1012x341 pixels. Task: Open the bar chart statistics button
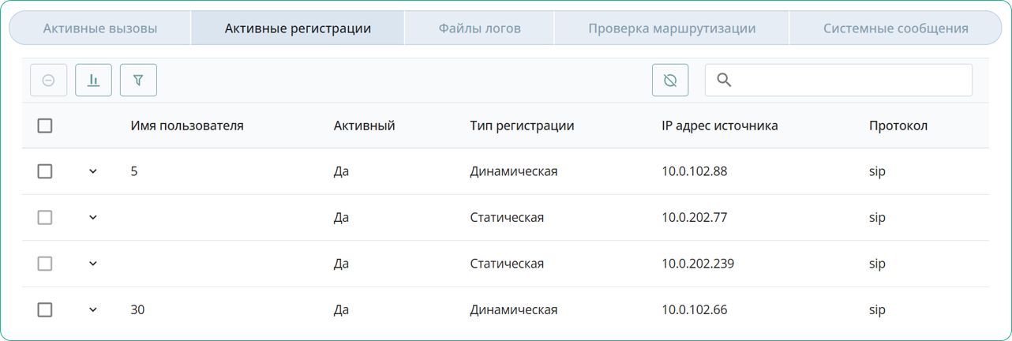click(93, 80)
